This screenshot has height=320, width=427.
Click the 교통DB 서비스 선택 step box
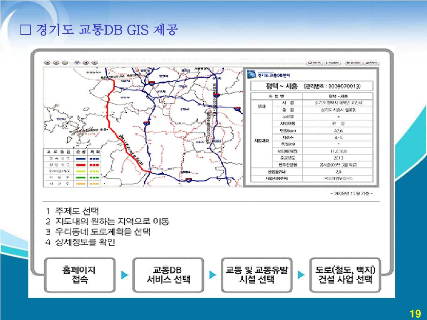click(x=168, y=275)
